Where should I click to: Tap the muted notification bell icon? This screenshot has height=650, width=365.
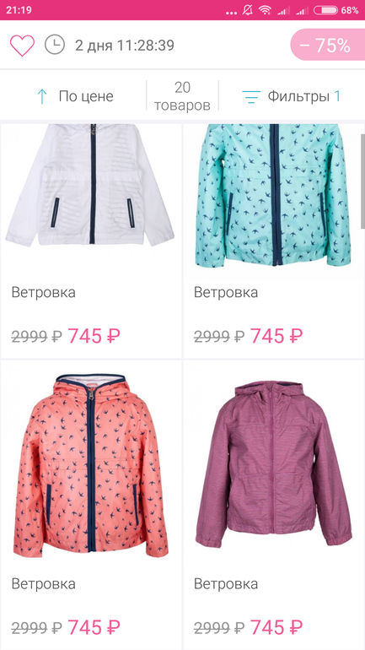pos(249,10)
